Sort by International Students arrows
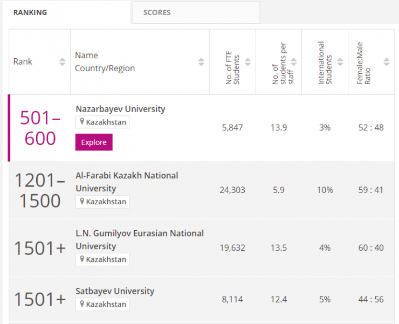The width and height of the screenshot is (399, 324). [340, 62]
